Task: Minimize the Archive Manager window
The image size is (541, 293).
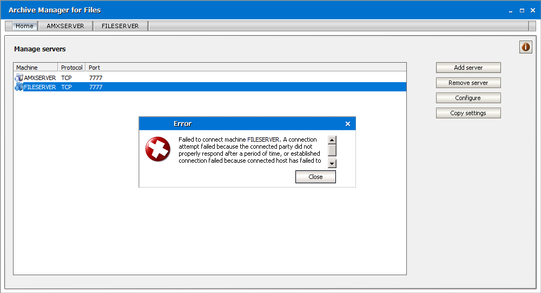Action: tap(511, 11)
